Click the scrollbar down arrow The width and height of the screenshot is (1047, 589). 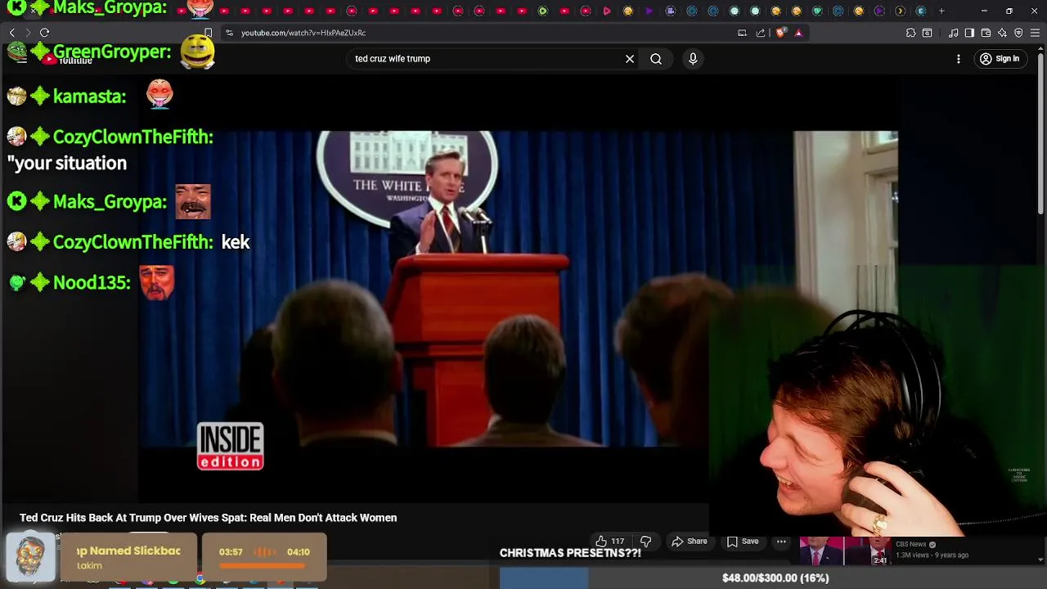(x=1040, y=560)
